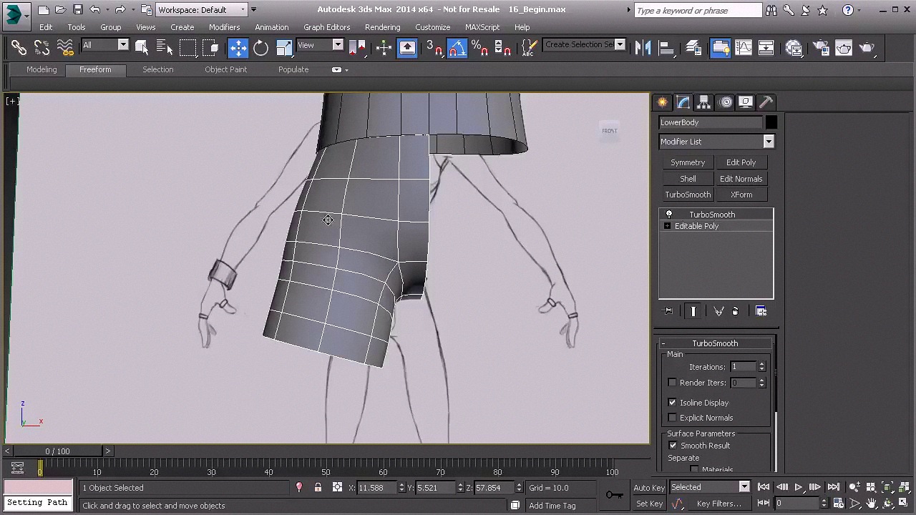Toggle the Angle Snap button
The image size is (916, 515).
[457, 48]
